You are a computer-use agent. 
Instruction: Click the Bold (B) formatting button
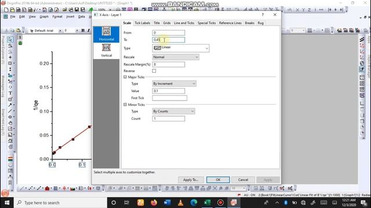click(x=83, y=31)
